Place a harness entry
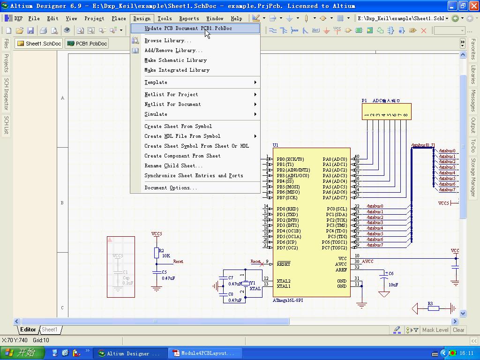The image size is (480, 360). pyautogui.click(x=402, y=30)
